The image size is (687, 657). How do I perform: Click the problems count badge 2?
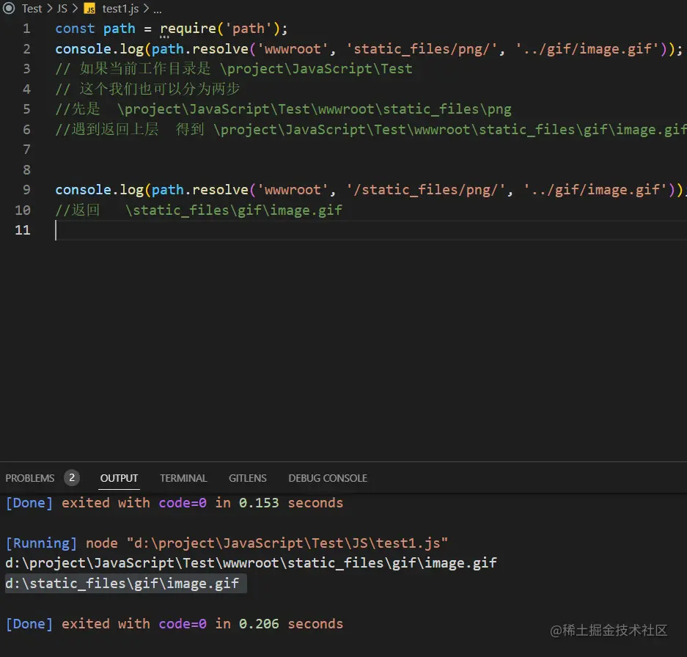tap(72, 477)
